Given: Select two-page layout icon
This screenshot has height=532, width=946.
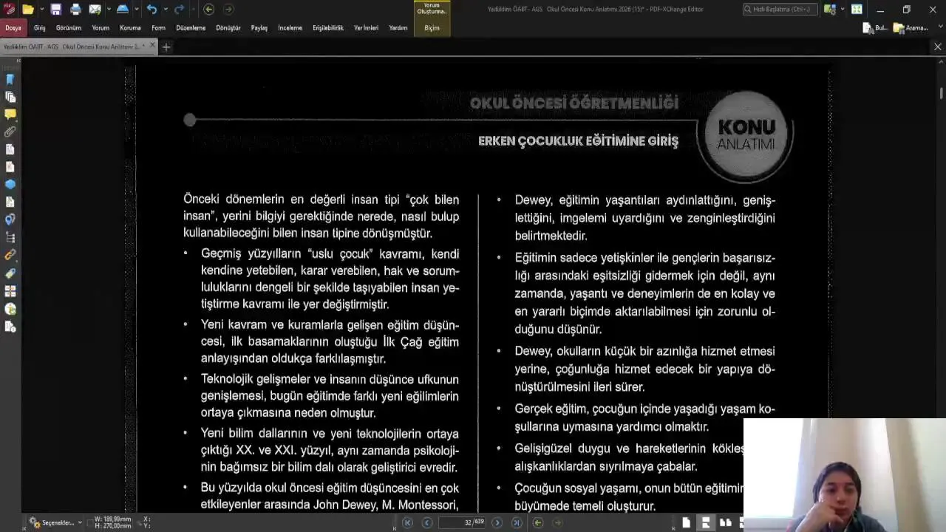Looking at the screenshot, I should pos(725,522).
